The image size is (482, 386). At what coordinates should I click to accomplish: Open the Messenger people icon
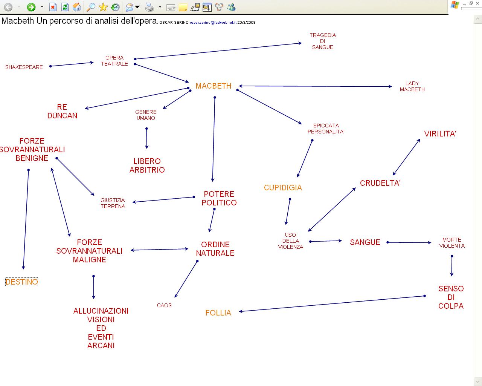[231, 7]
